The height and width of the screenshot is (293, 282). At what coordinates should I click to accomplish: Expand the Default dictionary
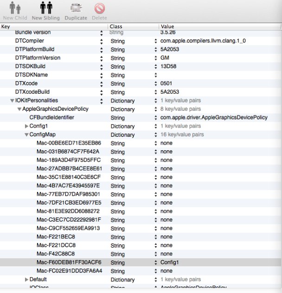tap(26, 280)
